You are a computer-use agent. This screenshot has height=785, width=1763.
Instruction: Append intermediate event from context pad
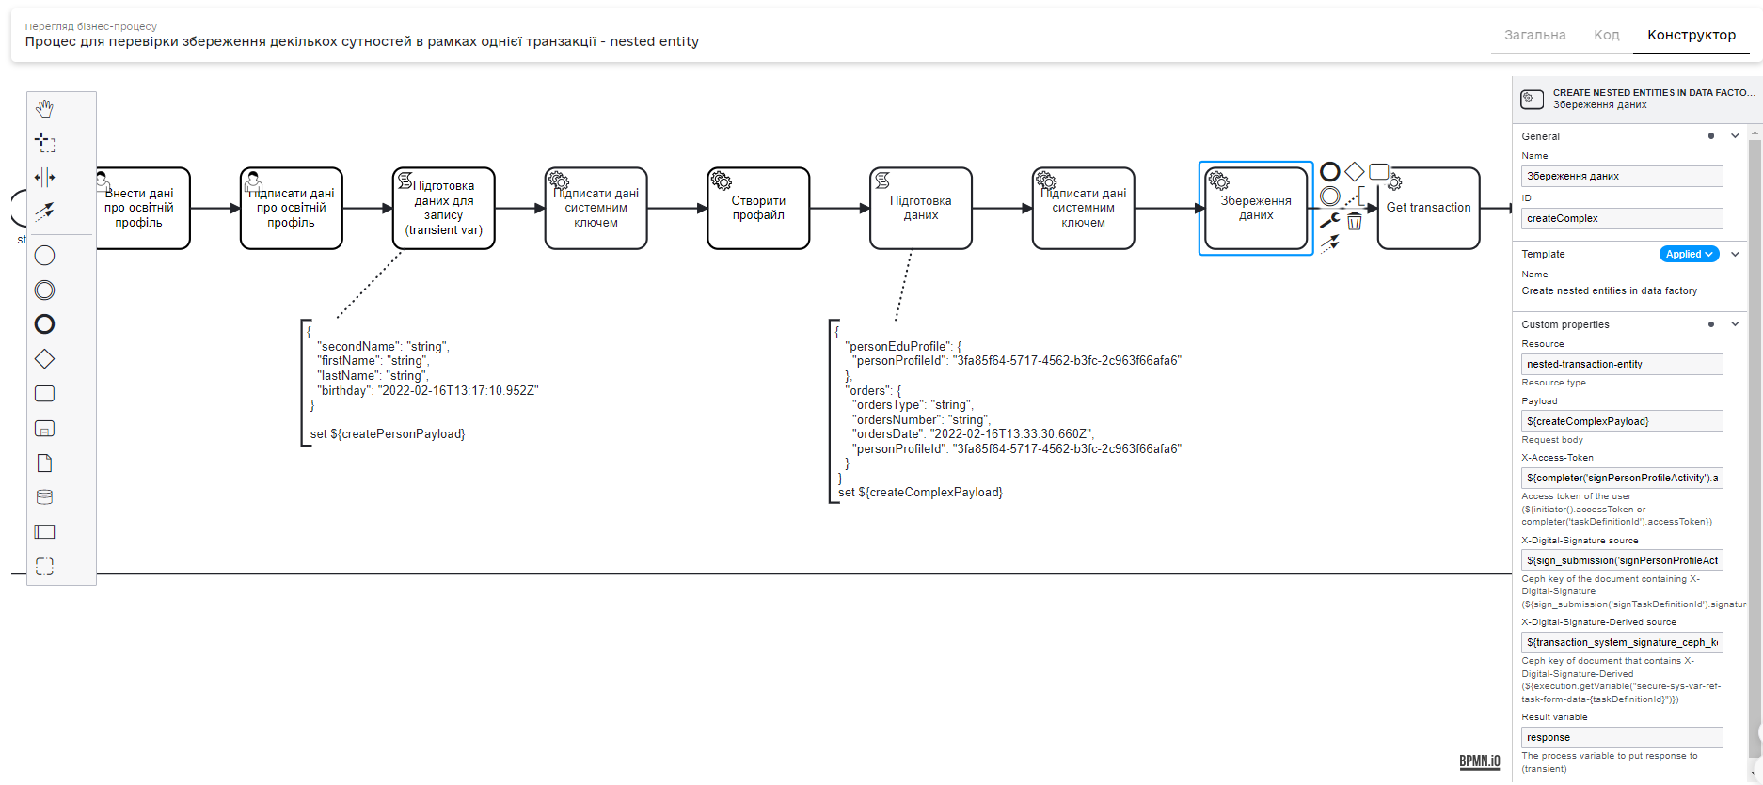click(1330, 196)
